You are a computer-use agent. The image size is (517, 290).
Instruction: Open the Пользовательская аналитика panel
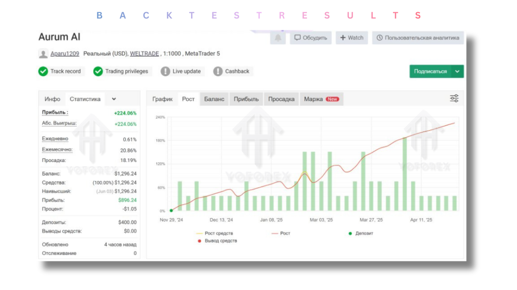pyautogui.click(x=418, y=38)
